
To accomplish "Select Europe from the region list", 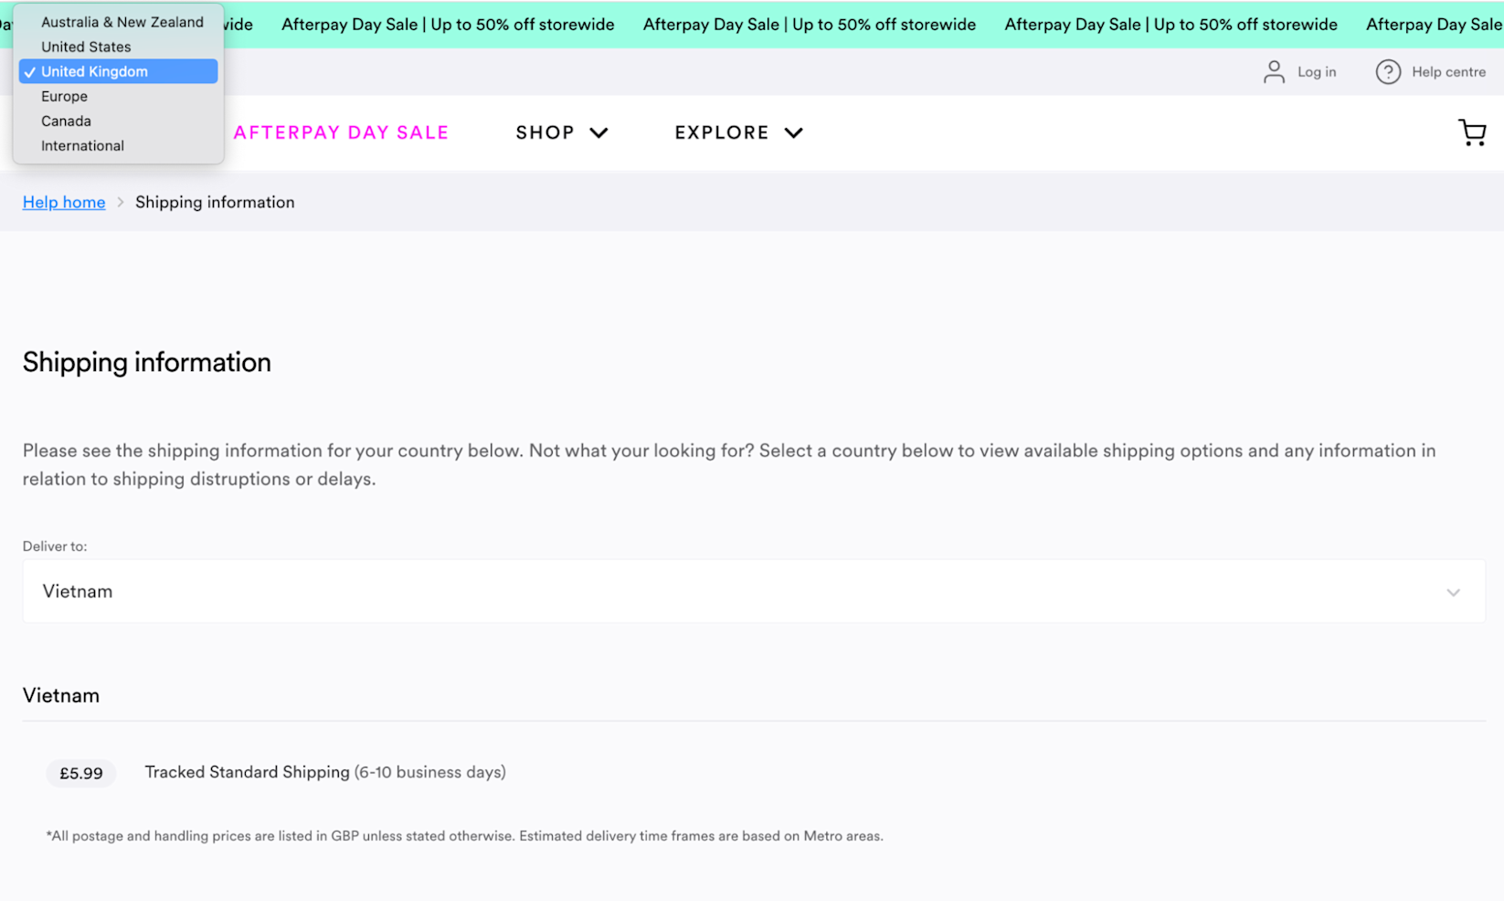I will 119,96.
